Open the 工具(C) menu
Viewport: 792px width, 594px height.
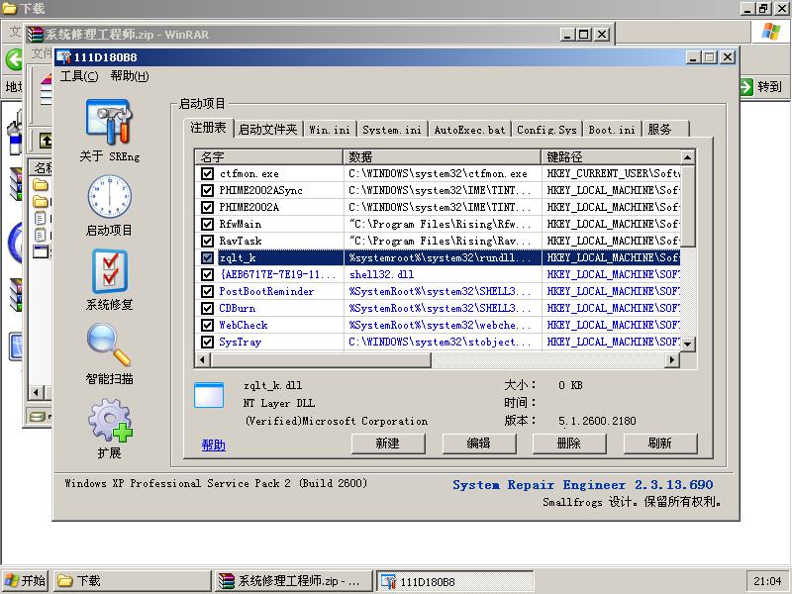[x=79, y=76]
